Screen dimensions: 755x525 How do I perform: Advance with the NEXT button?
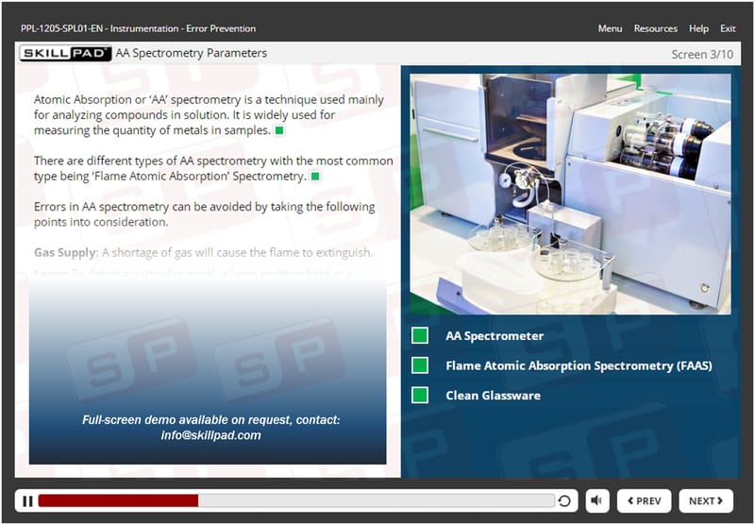click(706, 500)
